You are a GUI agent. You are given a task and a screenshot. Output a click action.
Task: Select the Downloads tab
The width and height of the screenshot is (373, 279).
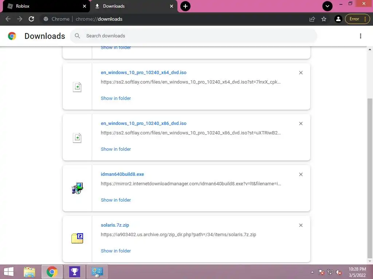pos(133,6)
